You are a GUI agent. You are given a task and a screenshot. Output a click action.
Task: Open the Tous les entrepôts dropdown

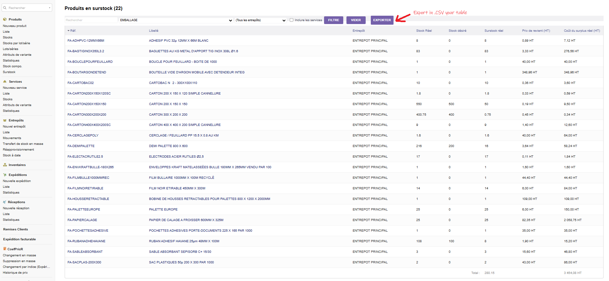[261, 20]
